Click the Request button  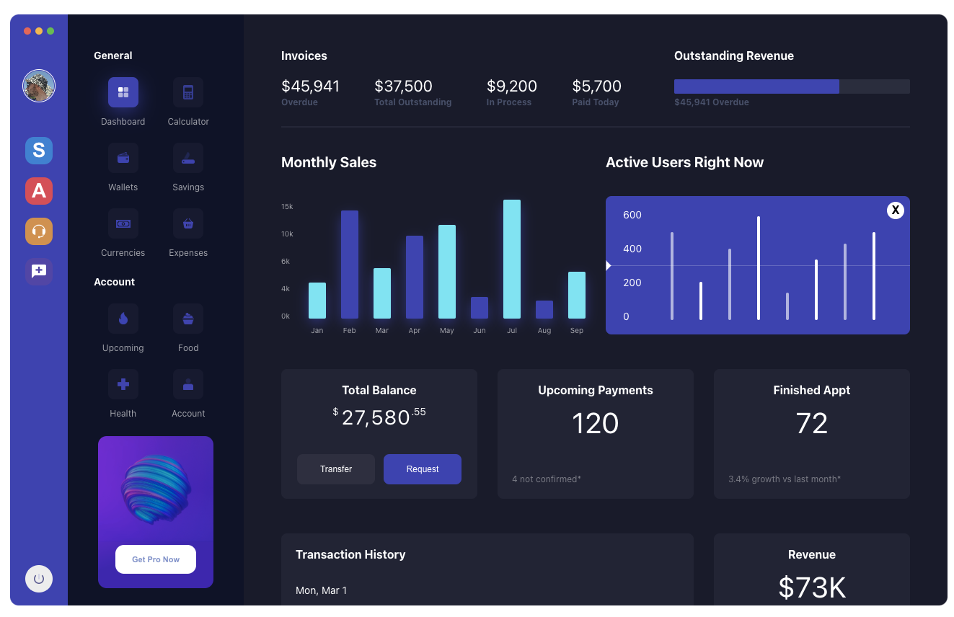[422, 469]
